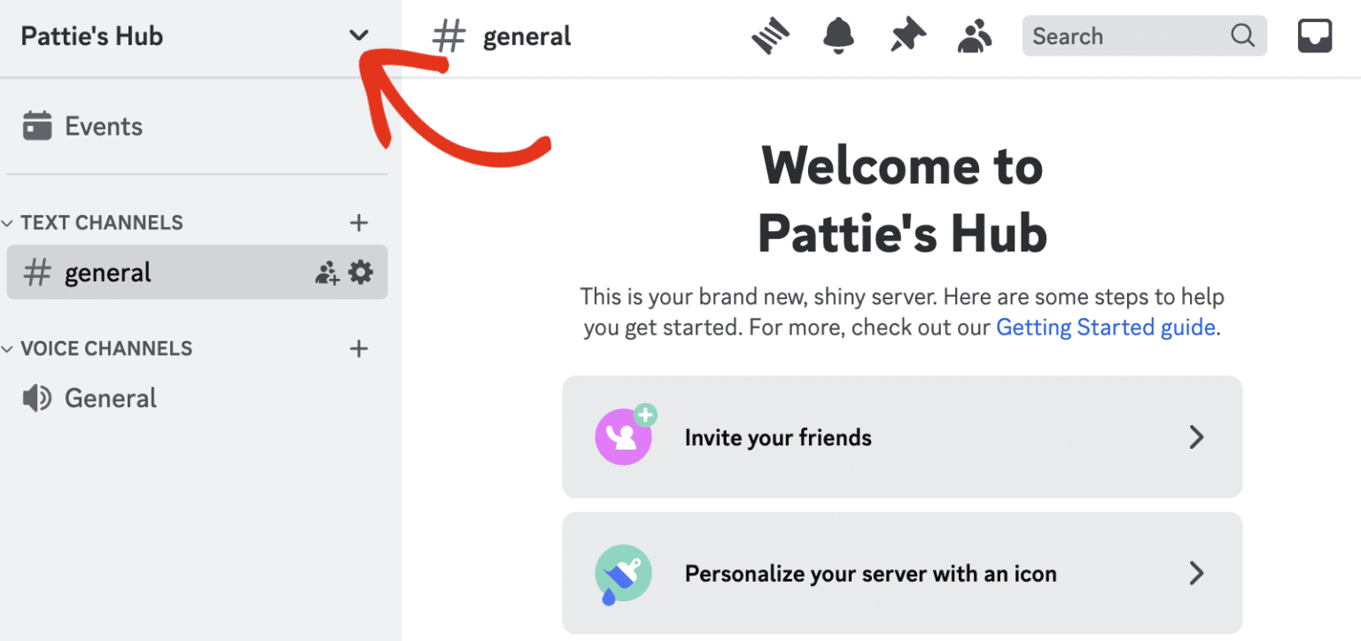Open invite people icon next to general
The width and height of the screenshot is (1361, 641).
point(327,272)
